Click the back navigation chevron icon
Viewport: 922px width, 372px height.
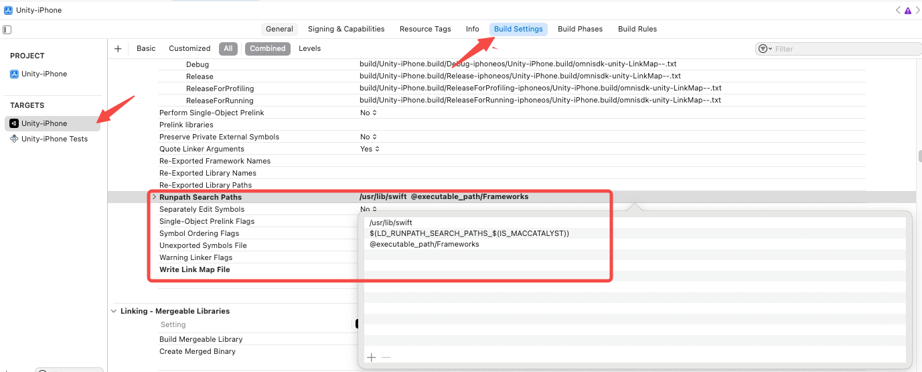[898, 10]
